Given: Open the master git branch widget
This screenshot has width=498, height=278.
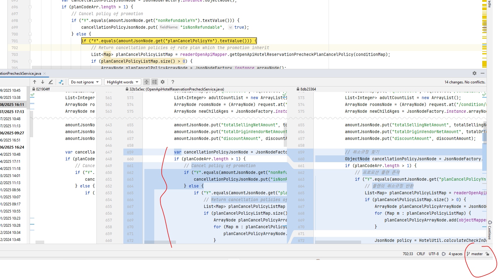Looking at the screenshot, I should (475, 254).
